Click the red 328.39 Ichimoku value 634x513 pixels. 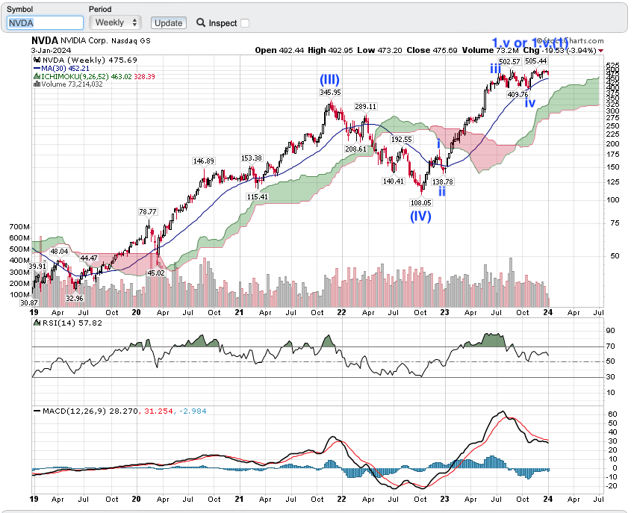144,76
